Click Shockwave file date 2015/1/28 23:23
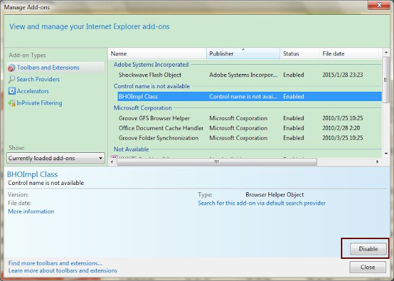The height and width of the screenshot is (281, 394). click(x=342, y=75)
